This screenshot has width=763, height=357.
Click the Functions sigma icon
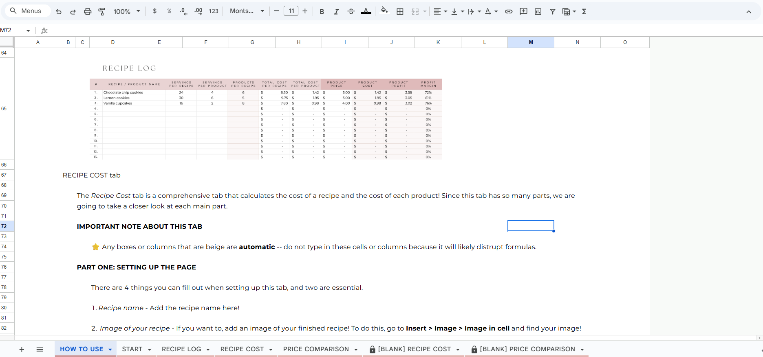tap(584, 11)
